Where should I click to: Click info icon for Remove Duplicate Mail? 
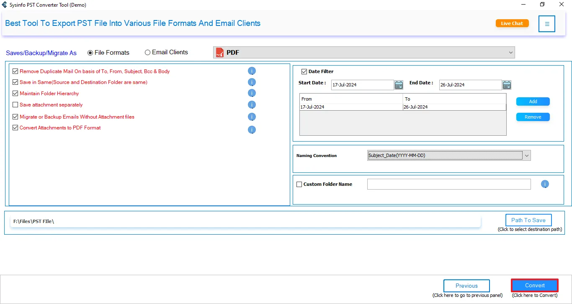pos(252,71)
